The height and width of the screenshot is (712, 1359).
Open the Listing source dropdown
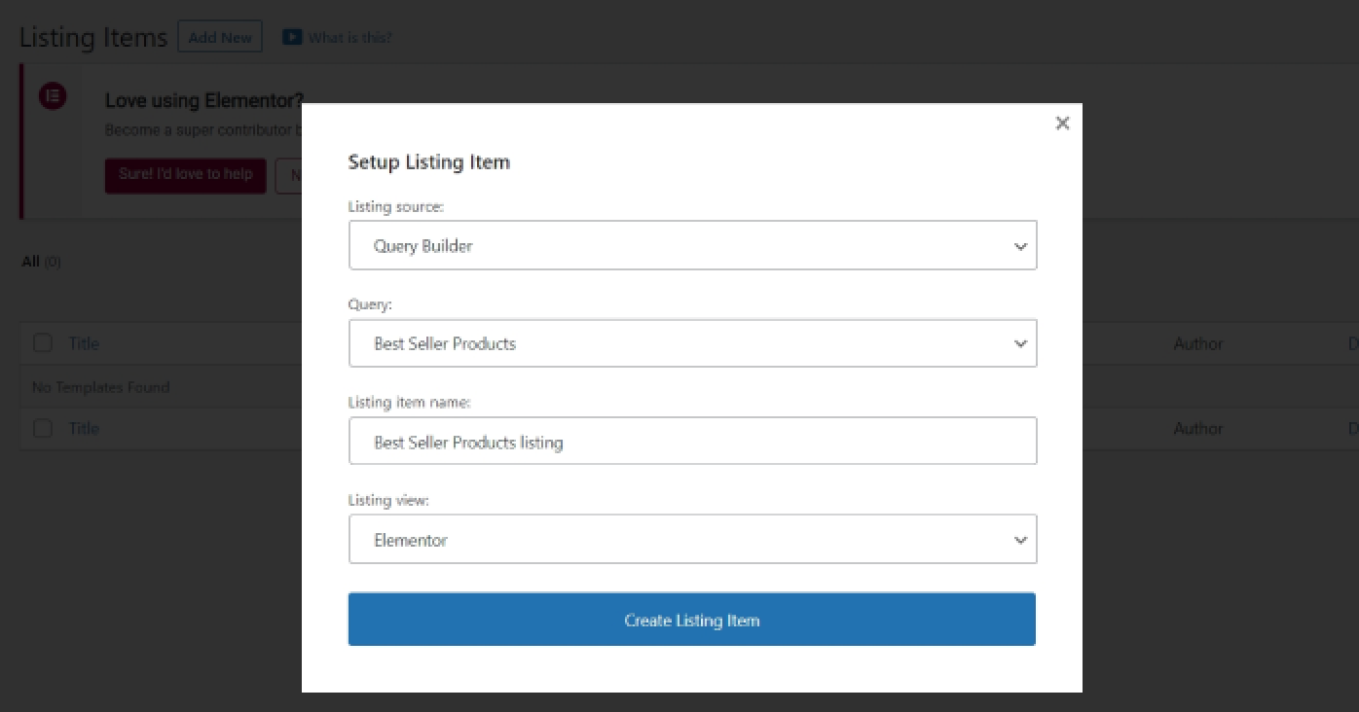[692, 245]
